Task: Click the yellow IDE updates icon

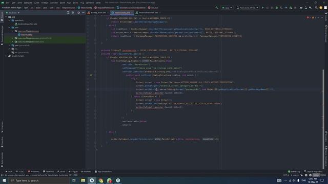Action: pos(321,8)
